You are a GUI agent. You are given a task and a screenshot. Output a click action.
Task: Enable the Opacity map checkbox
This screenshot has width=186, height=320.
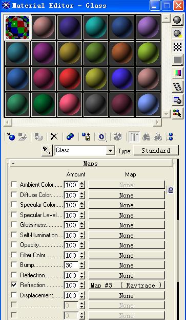pyautogui.click(x=14, y=245)
